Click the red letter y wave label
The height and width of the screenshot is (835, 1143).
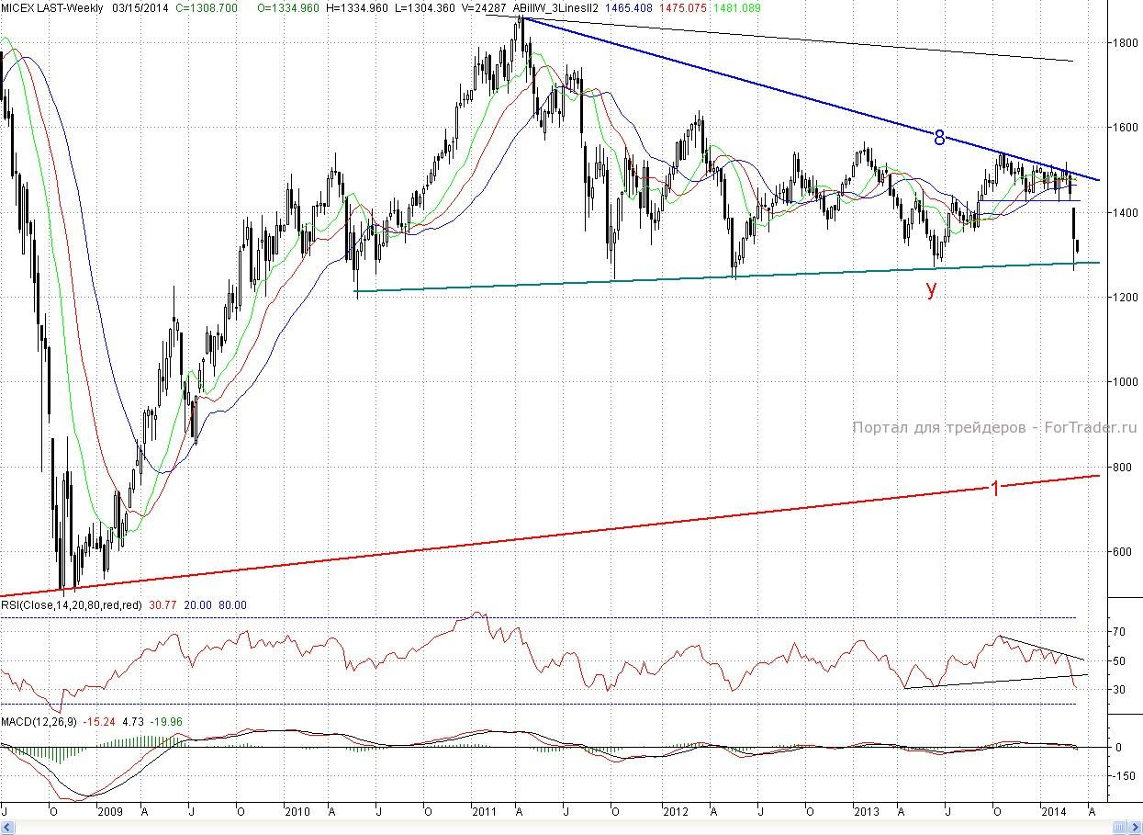point(932,289)
